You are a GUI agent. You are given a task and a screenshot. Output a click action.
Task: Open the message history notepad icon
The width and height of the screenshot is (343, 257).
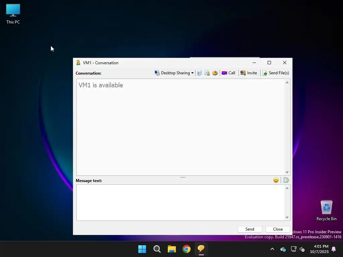pos(200,73)
